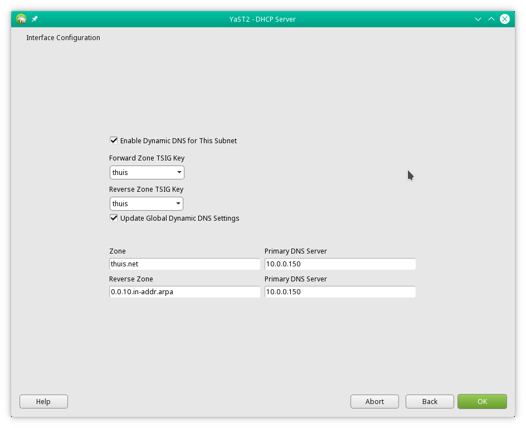Open the Forward Zone TSIG Key dropdown
The height and width of the screenshot is (428, 526).
[x=147, y=173]
